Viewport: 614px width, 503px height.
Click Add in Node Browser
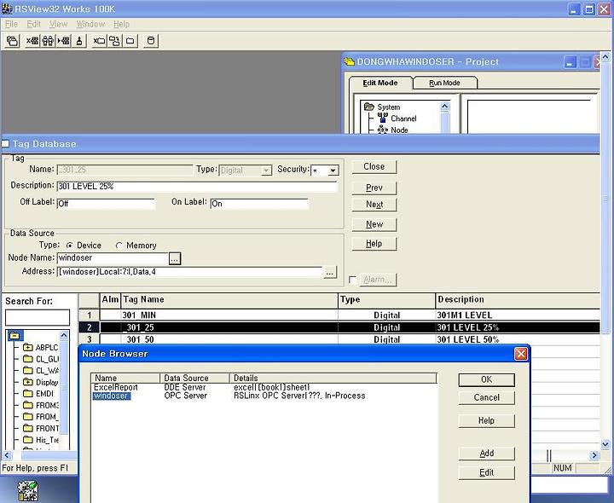(486, 454)
